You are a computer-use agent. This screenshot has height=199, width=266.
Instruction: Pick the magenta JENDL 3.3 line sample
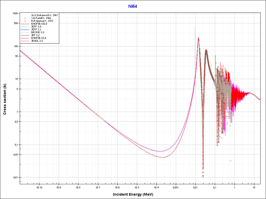(x=25, y=41)
